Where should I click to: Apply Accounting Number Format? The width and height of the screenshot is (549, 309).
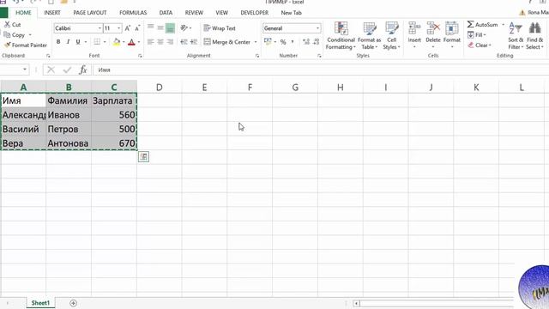[x=268, y=42]
